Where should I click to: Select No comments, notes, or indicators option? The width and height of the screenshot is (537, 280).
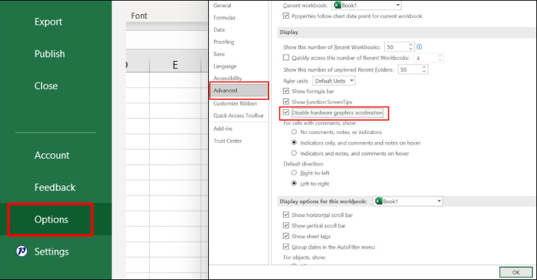[294, 132]
